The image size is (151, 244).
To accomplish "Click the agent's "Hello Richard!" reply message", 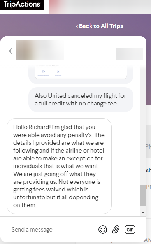I will (59, 166).
